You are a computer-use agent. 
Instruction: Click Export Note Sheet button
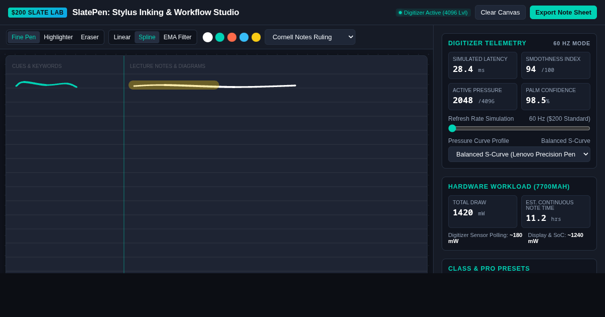tap(563, 13)
